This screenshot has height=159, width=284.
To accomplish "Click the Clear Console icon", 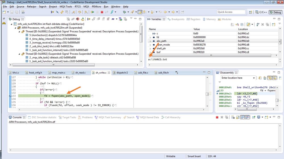I will tap(233, 117).
